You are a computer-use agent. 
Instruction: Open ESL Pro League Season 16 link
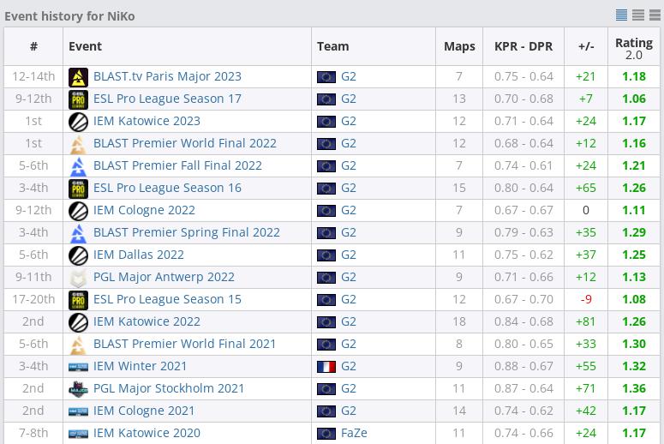tap(167, 188)
